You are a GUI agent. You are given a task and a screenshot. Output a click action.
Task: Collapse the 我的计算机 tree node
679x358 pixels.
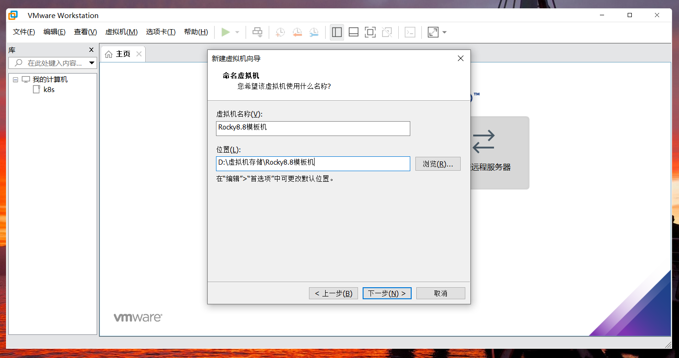(15, 80)
